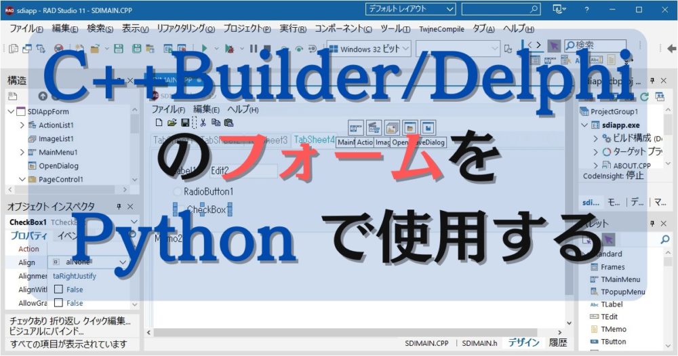
Task: Switch to 履歴 bottom tab
Action: click(x=558, y=342)
